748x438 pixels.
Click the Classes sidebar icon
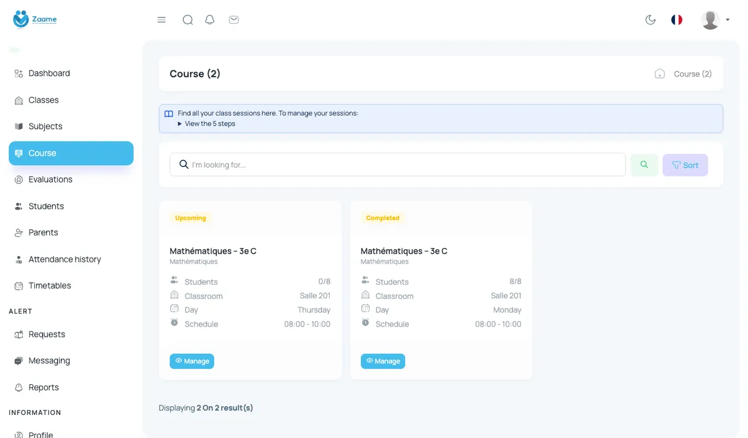coord(19,100)
